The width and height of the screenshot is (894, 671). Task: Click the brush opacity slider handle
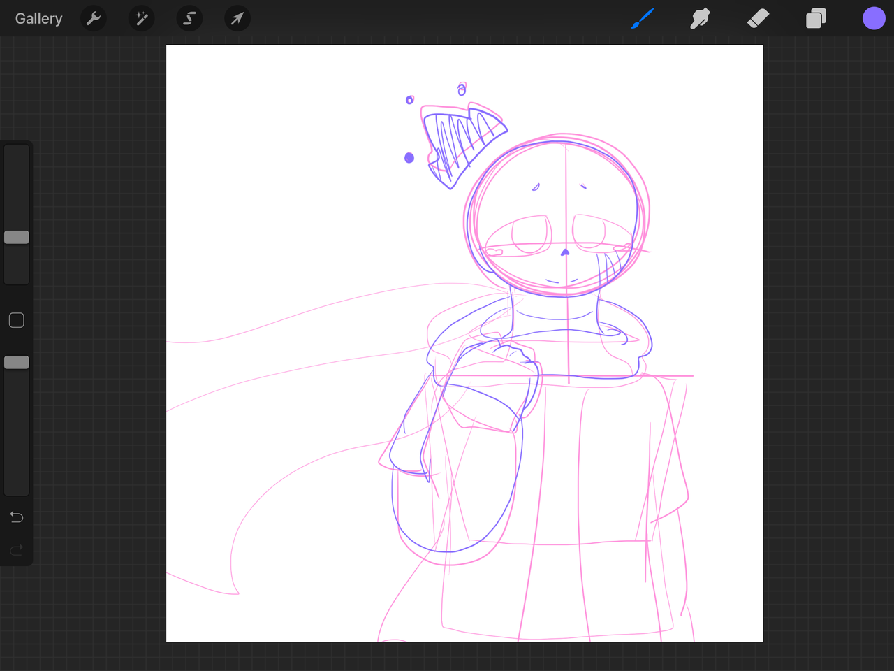(17, 362)
